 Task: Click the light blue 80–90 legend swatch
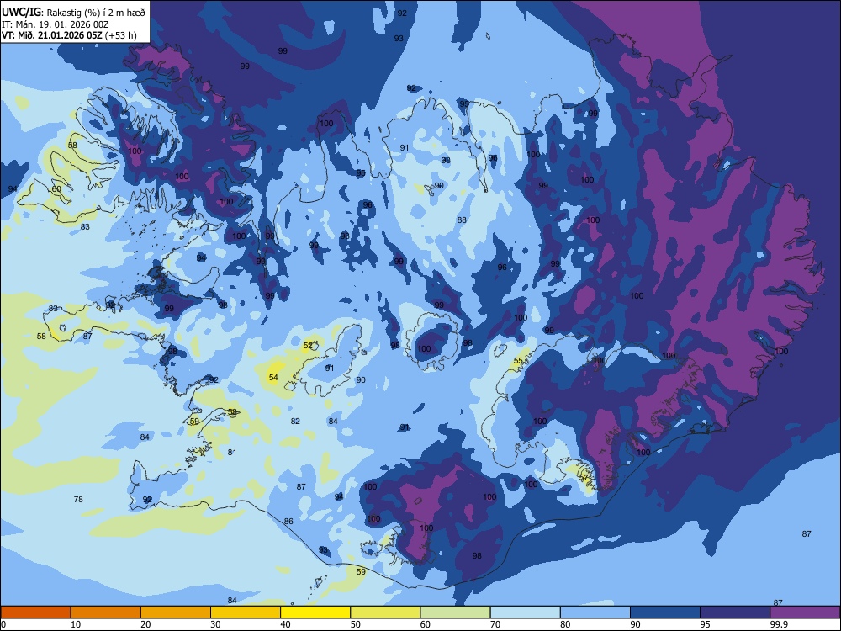click(x=595, y=612)
